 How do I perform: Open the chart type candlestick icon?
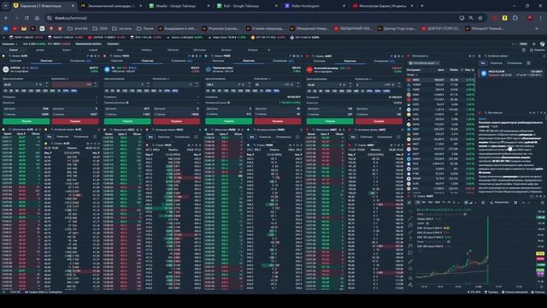pos(466,203)
